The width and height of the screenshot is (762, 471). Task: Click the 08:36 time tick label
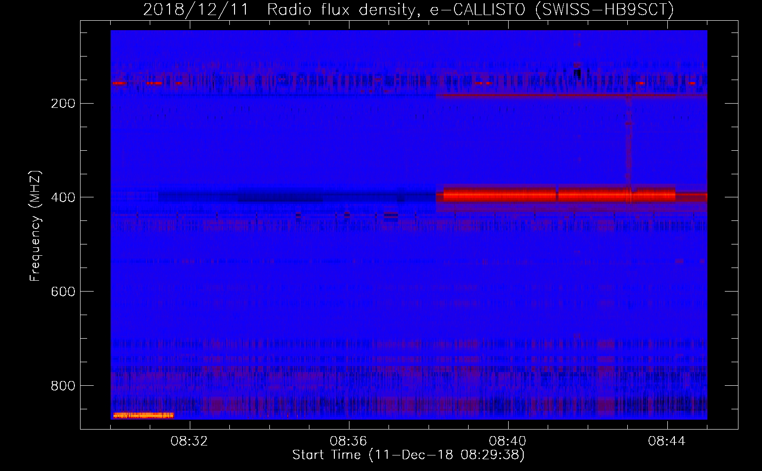349,441
